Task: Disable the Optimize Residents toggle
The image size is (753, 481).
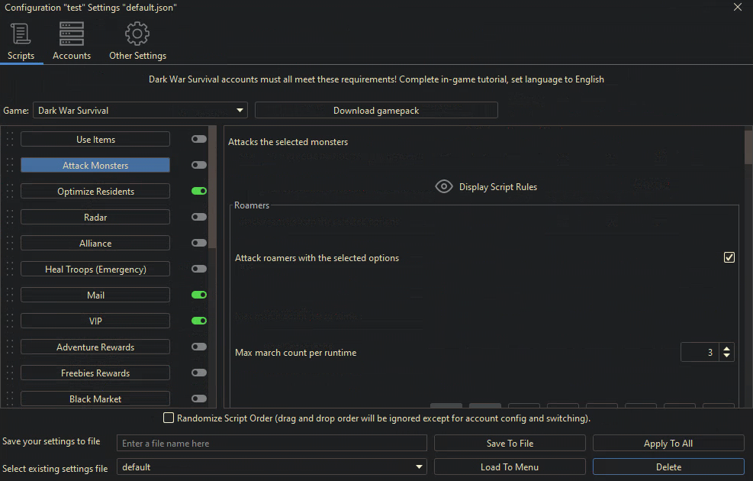Action: coord(199,192)
